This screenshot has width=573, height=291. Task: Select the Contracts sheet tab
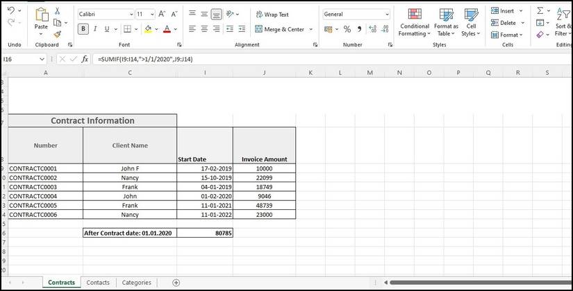click(61, 282)
